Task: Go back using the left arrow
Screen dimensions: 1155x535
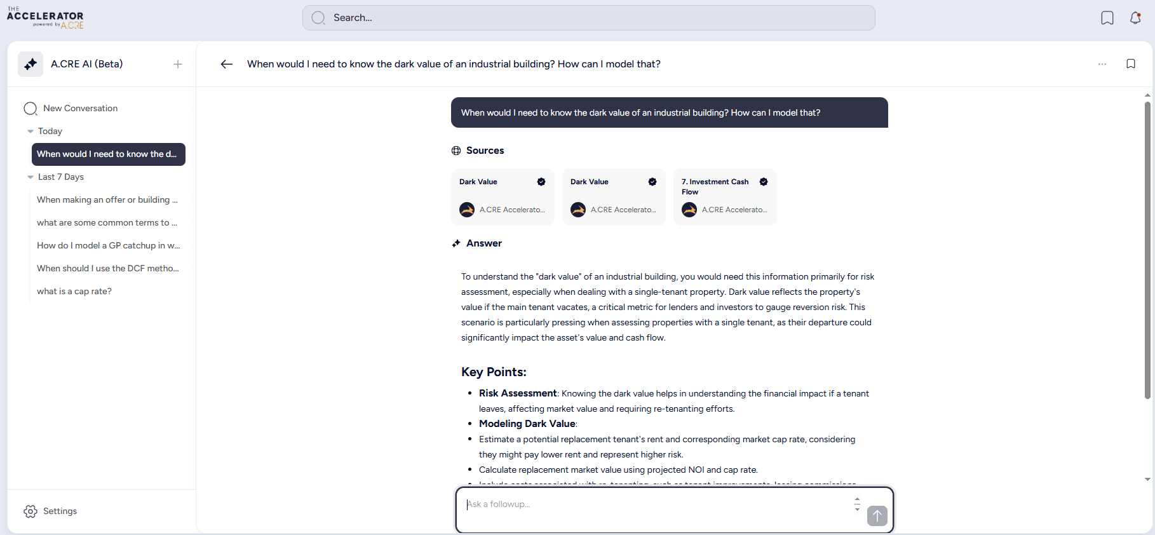Action: tap(227, 64)
